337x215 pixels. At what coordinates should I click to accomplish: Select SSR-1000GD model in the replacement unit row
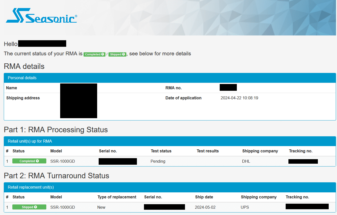point(63,207)
